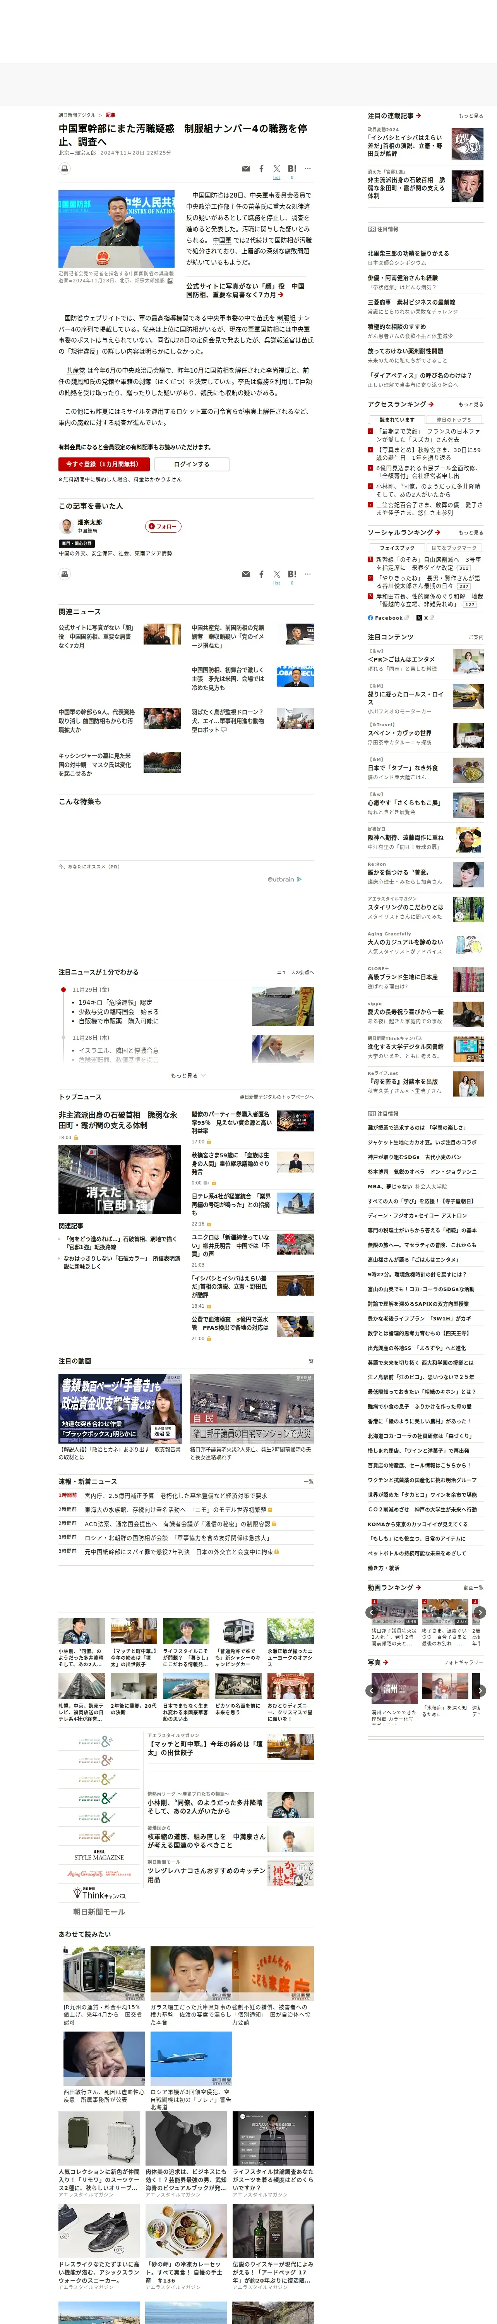Switch to the 昨日のトップ5 tab
This screenshot has height=2324, width=497.
click(x=454, y=419)
